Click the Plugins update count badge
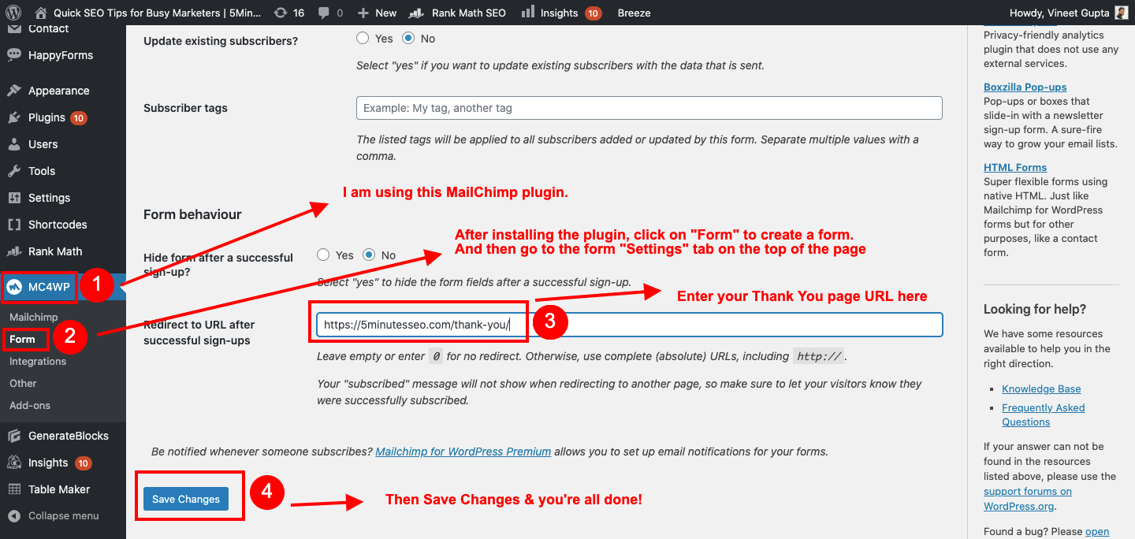 click(79, 117)
